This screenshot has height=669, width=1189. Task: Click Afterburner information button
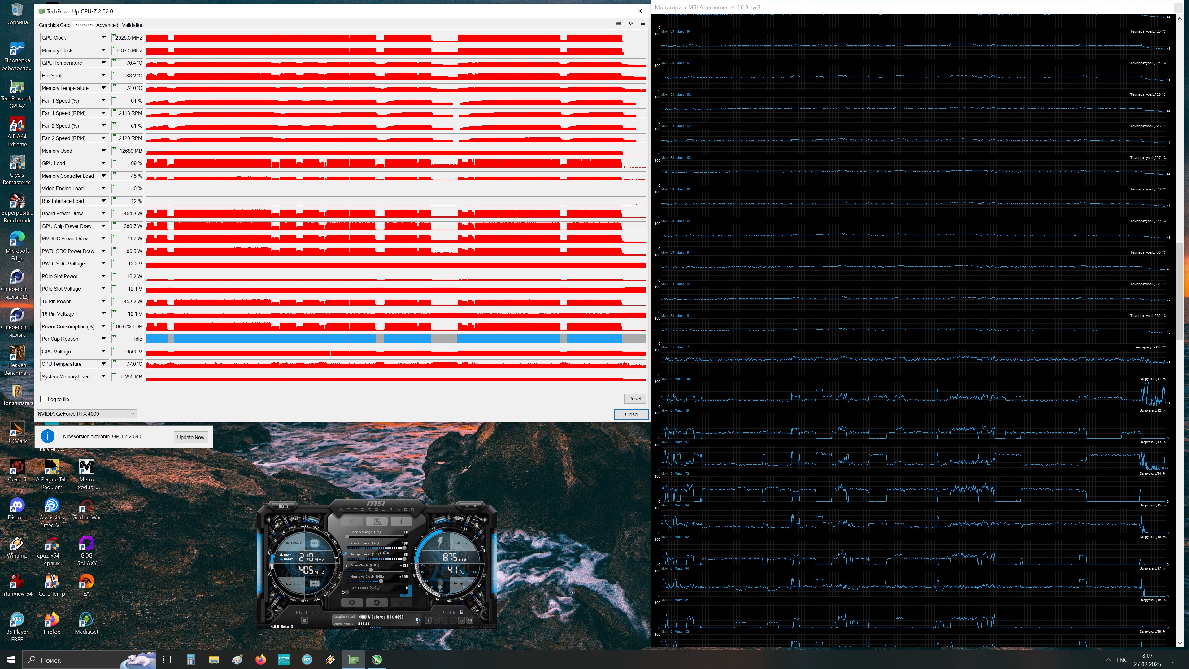(402, 521)
